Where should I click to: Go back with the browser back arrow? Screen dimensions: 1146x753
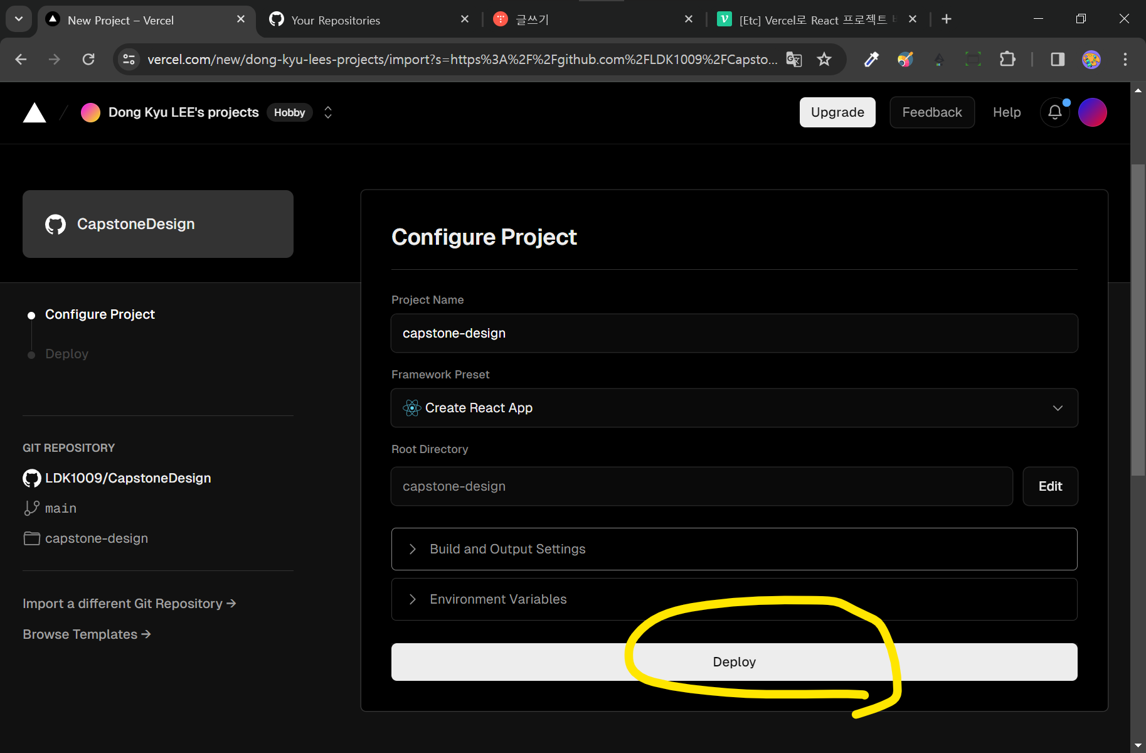21,60
